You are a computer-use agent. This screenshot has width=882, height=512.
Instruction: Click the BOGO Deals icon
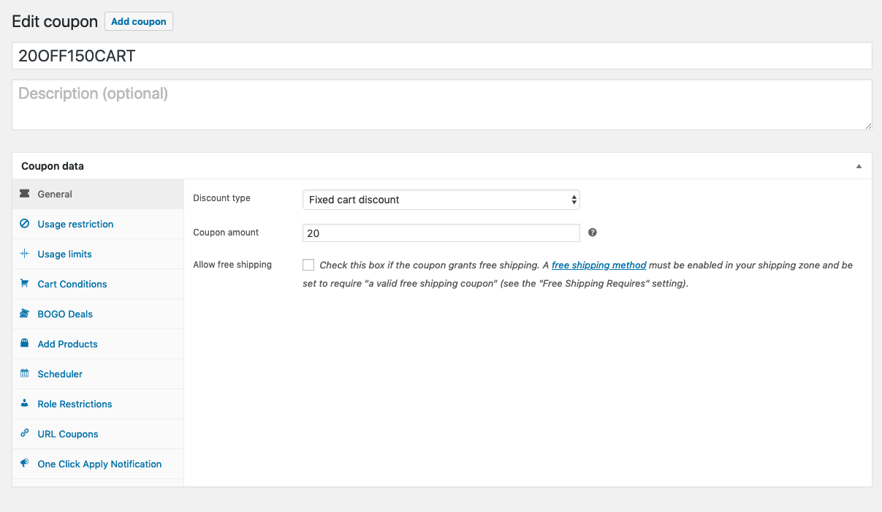coord(25,314)
